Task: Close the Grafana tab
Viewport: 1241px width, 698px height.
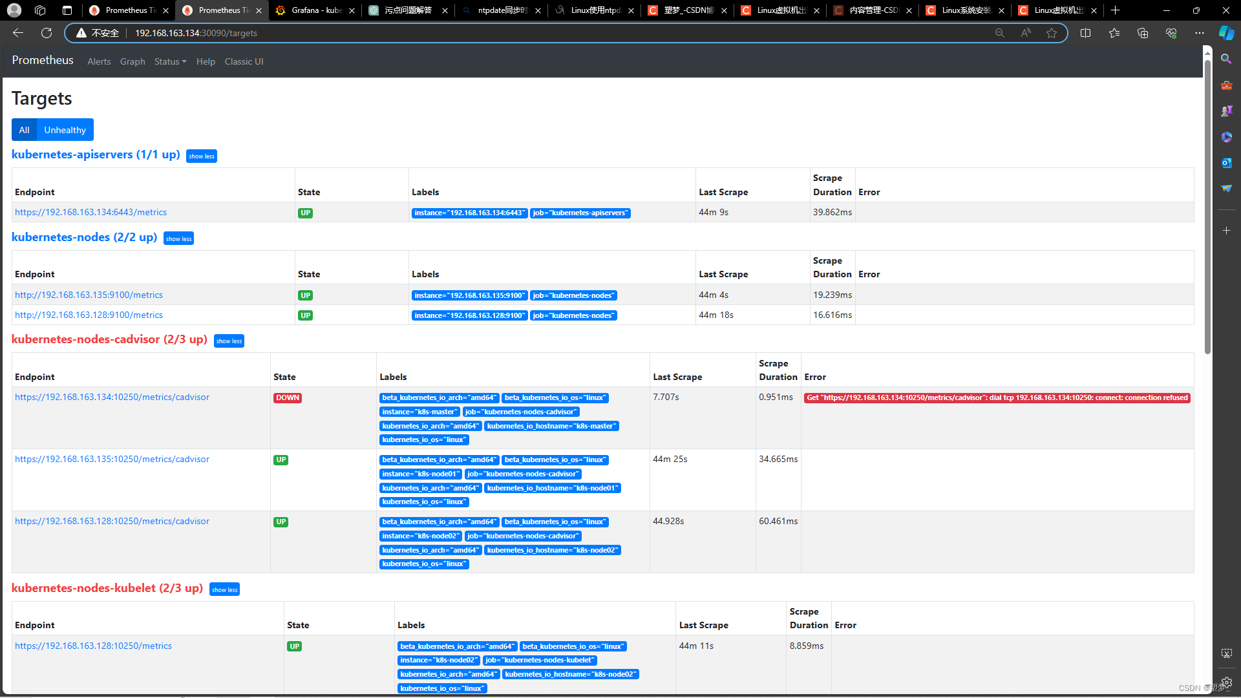Action: [x=352, y=10]
